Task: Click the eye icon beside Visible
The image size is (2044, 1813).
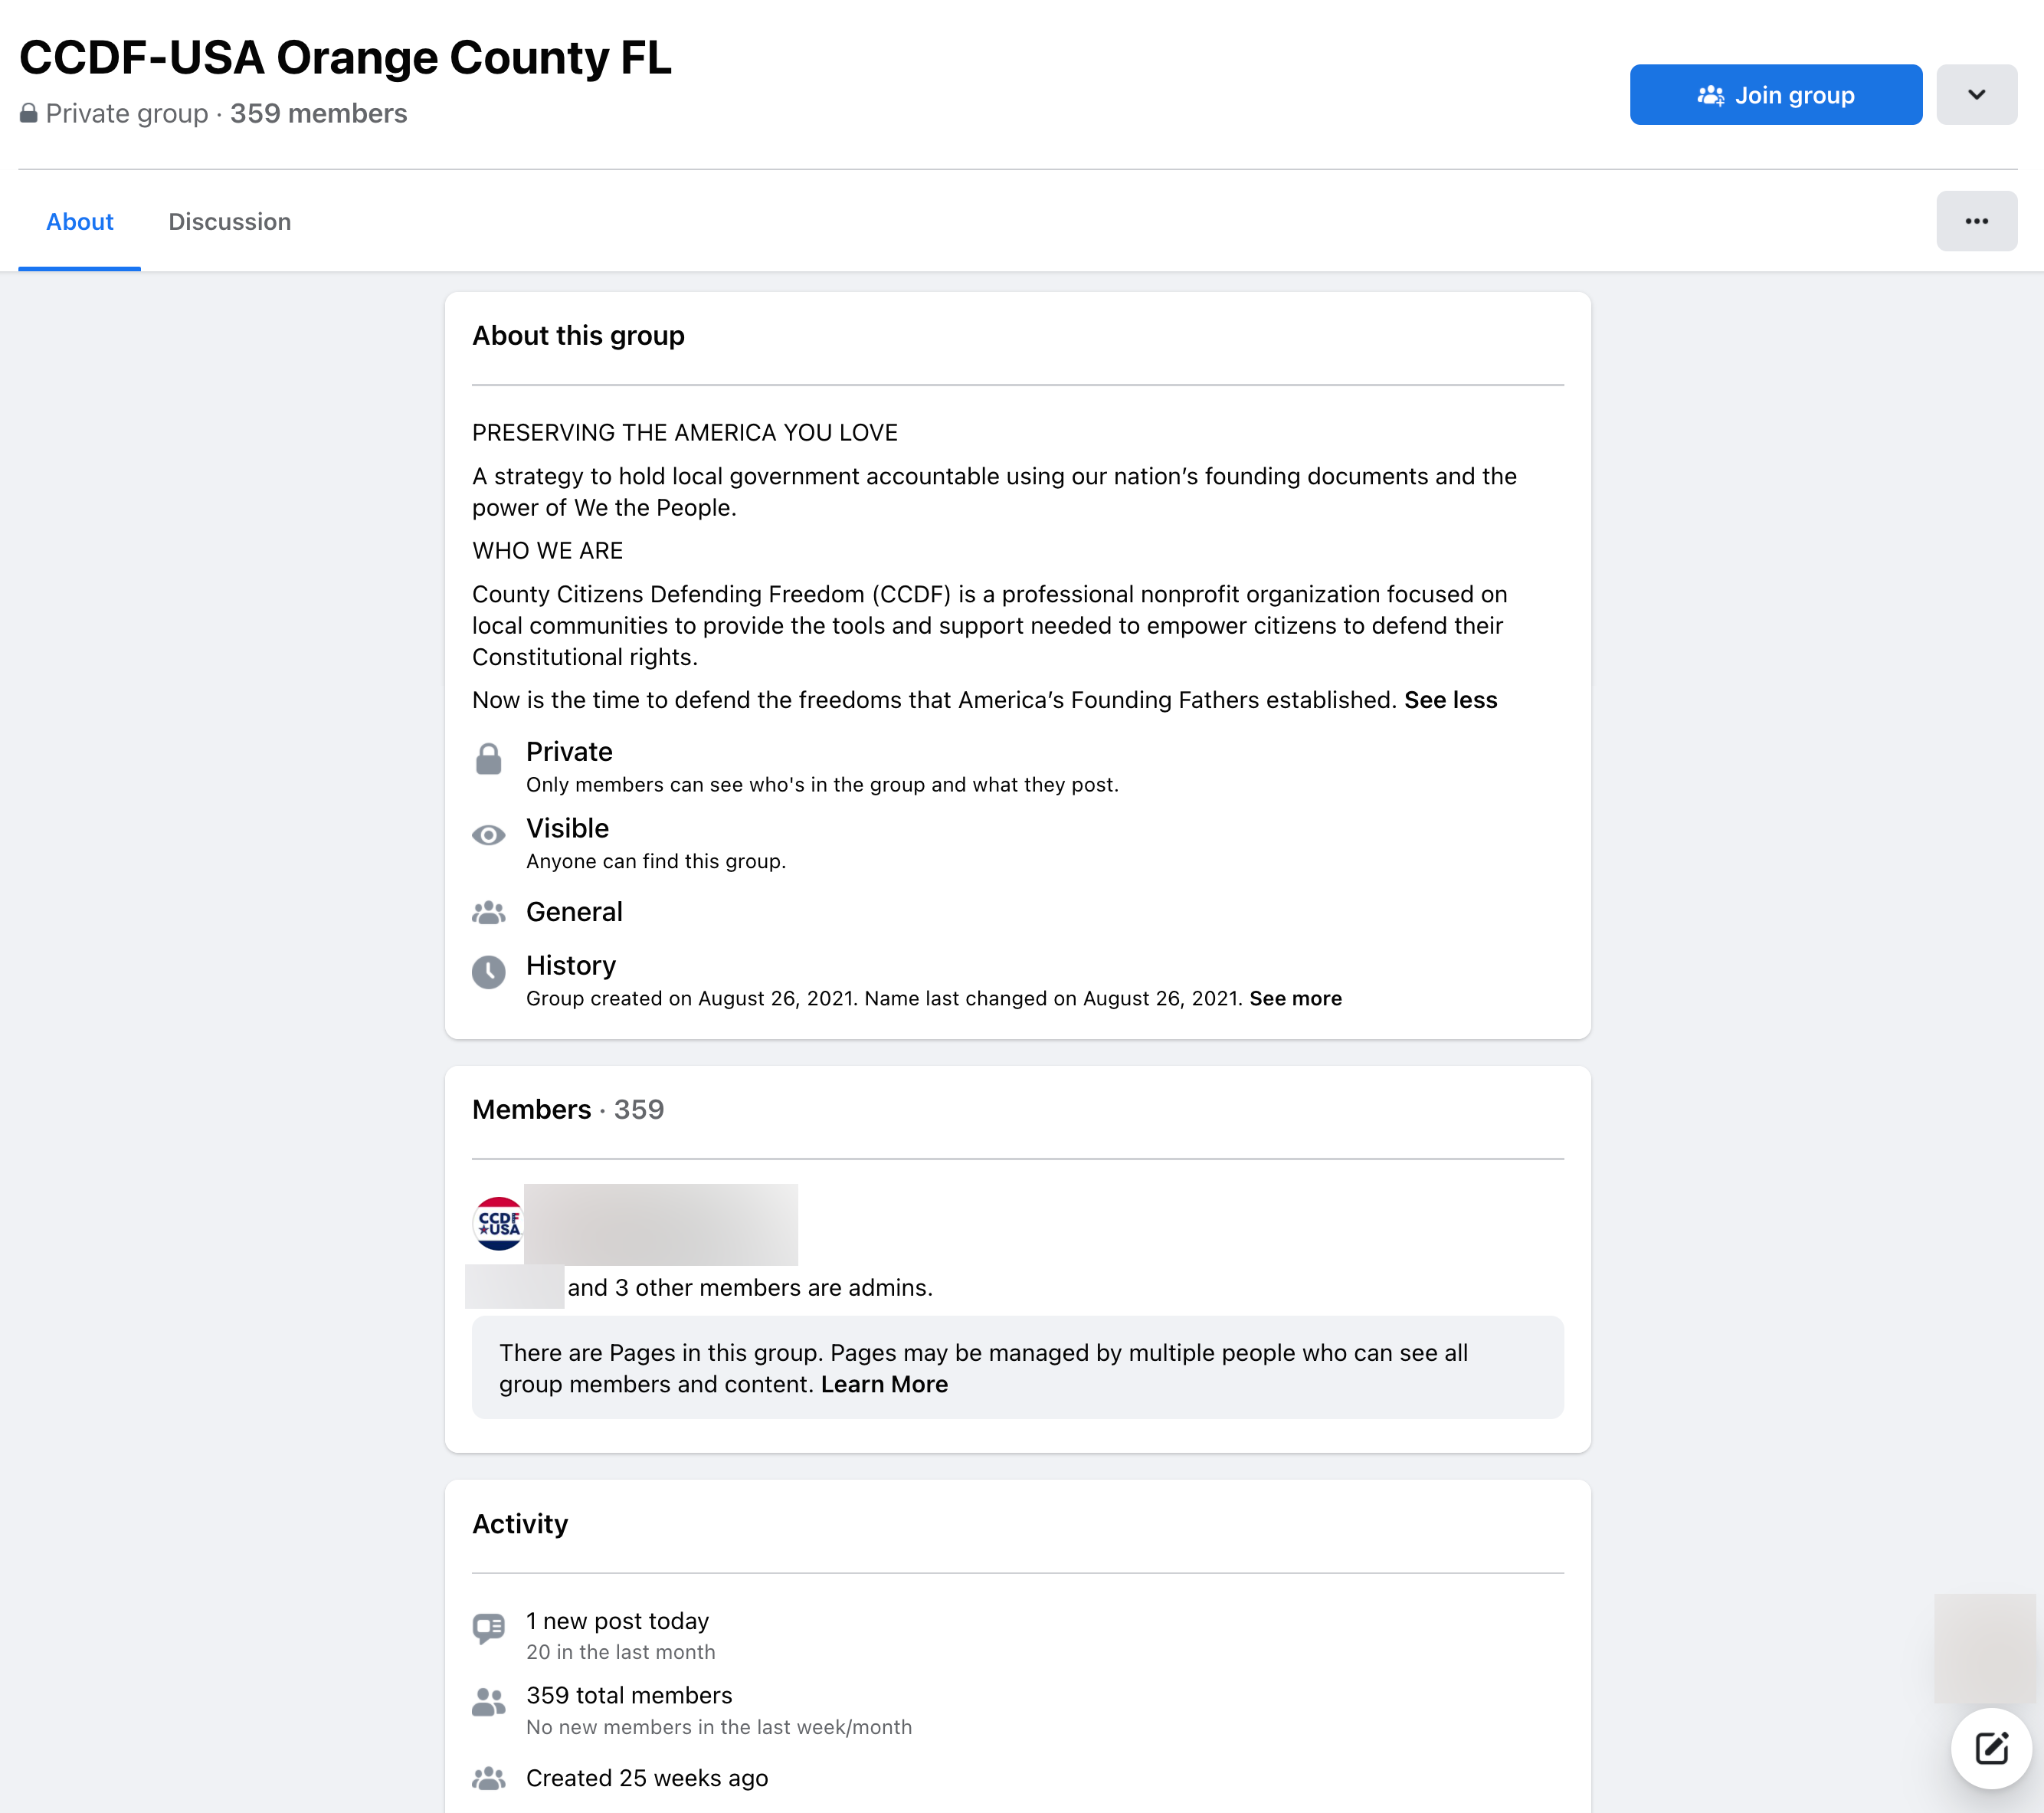Action: (489, 834)
